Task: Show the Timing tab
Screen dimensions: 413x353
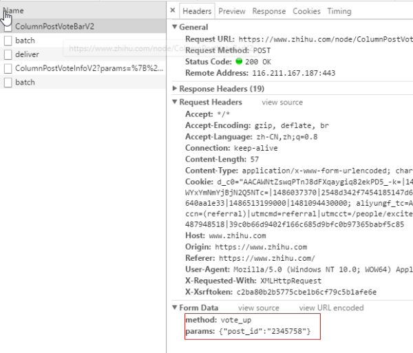Action: [x=339, y=11]
